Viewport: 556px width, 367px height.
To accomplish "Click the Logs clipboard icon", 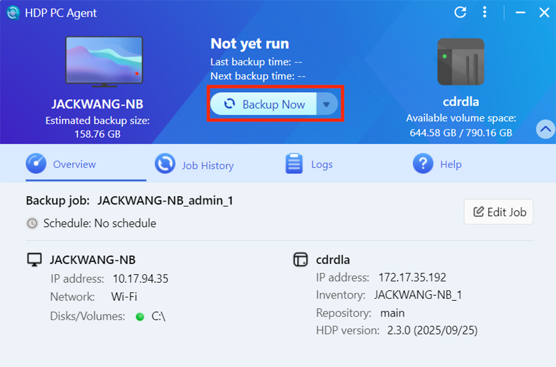I will tap(294, 164).
